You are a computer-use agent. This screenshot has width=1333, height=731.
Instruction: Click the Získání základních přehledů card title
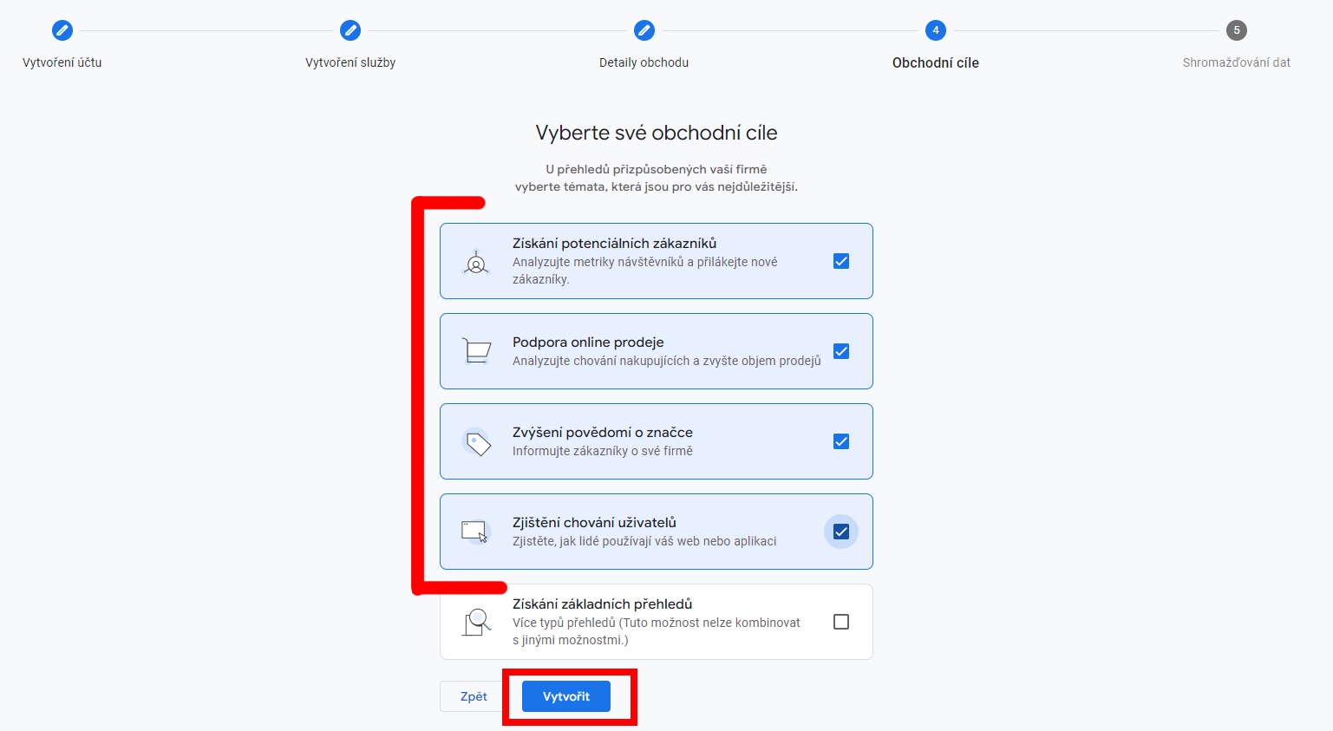click(602, 604)
